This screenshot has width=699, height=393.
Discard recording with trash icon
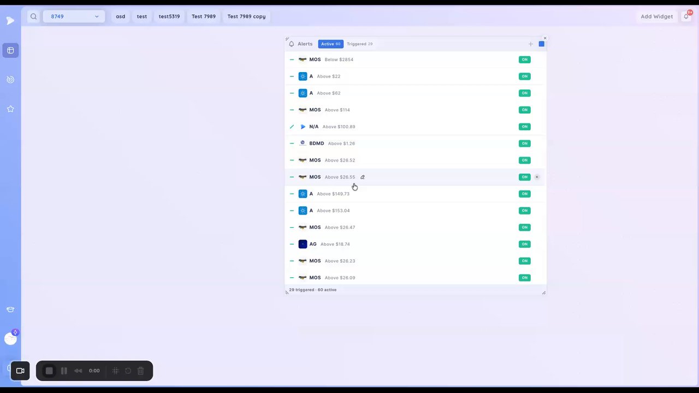pyautogui.click(x=140, y=371)
